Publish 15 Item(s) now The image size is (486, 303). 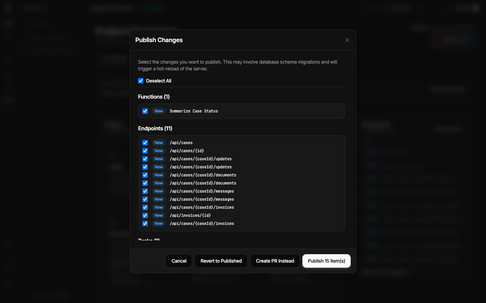[x=326, y=261]
